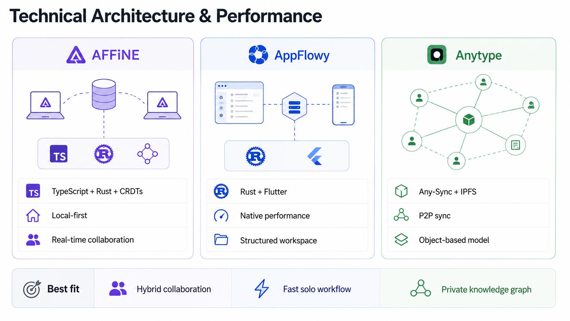Click the Rust icon beside Rust + Flutter
Image resolution: width=570 pixels, height=321 pixels.
click(x=221, y=191)
